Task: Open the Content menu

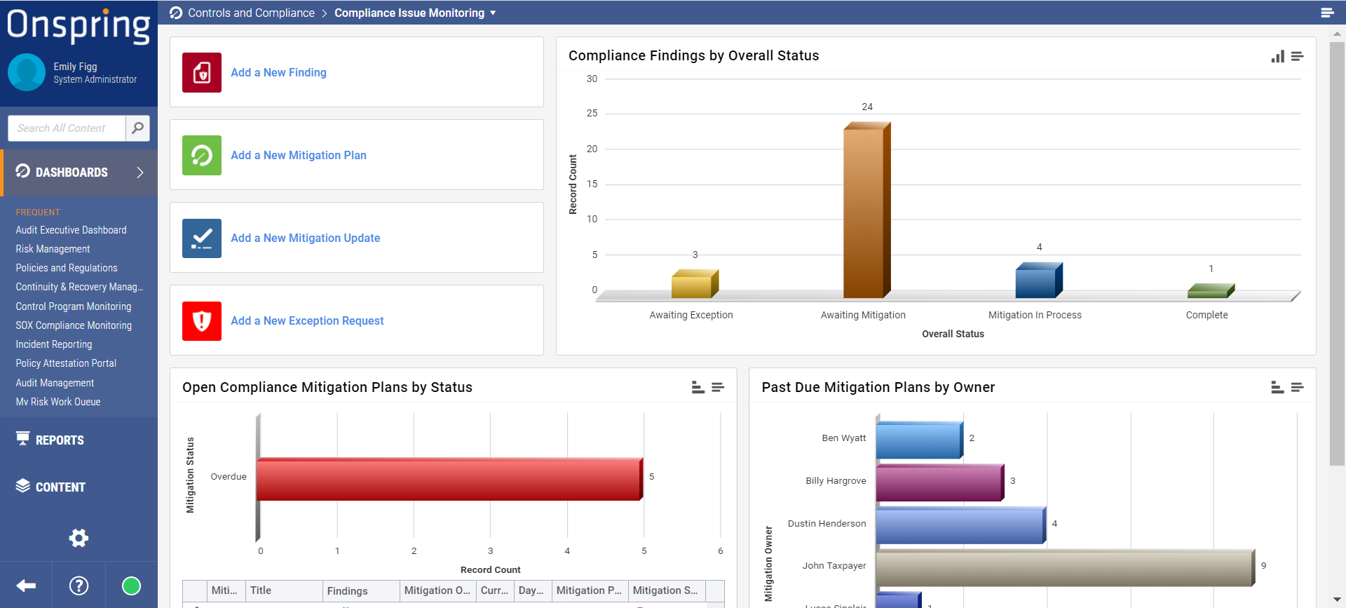Action: point(60,487)
